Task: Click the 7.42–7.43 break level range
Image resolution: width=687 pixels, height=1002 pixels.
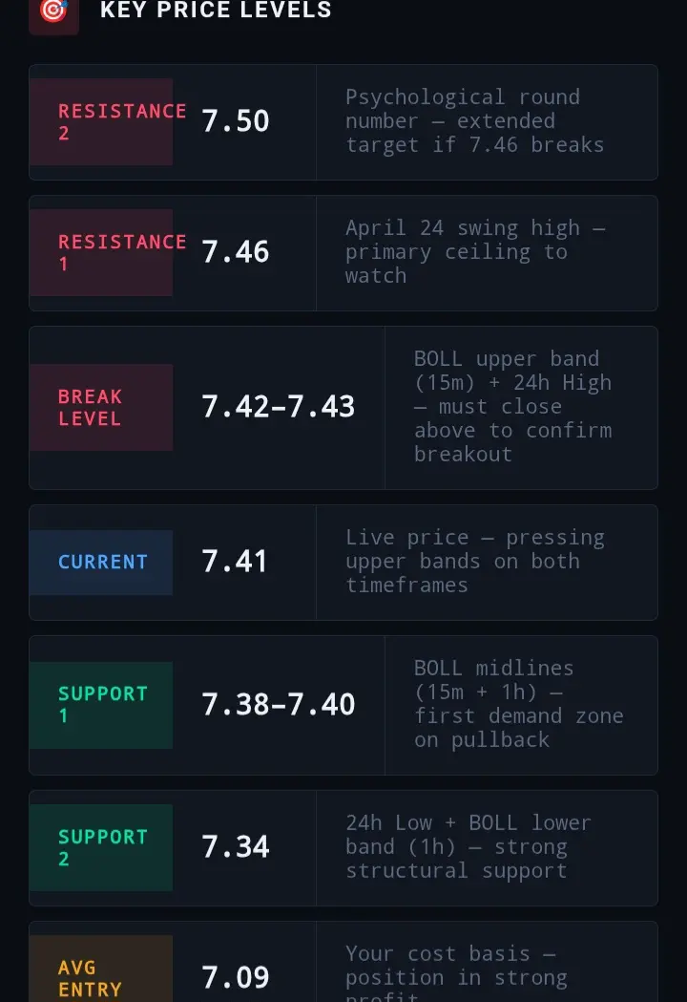Action: (x=279, y=407)
